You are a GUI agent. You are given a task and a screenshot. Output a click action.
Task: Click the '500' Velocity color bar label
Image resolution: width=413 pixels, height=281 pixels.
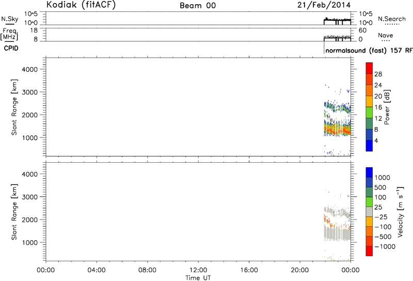[380, 188]
